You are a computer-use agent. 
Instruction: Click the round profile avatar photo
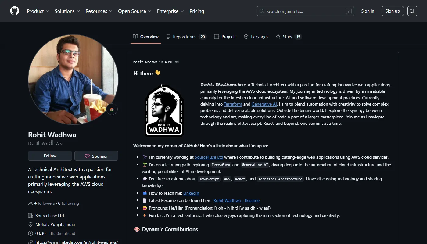73,79
